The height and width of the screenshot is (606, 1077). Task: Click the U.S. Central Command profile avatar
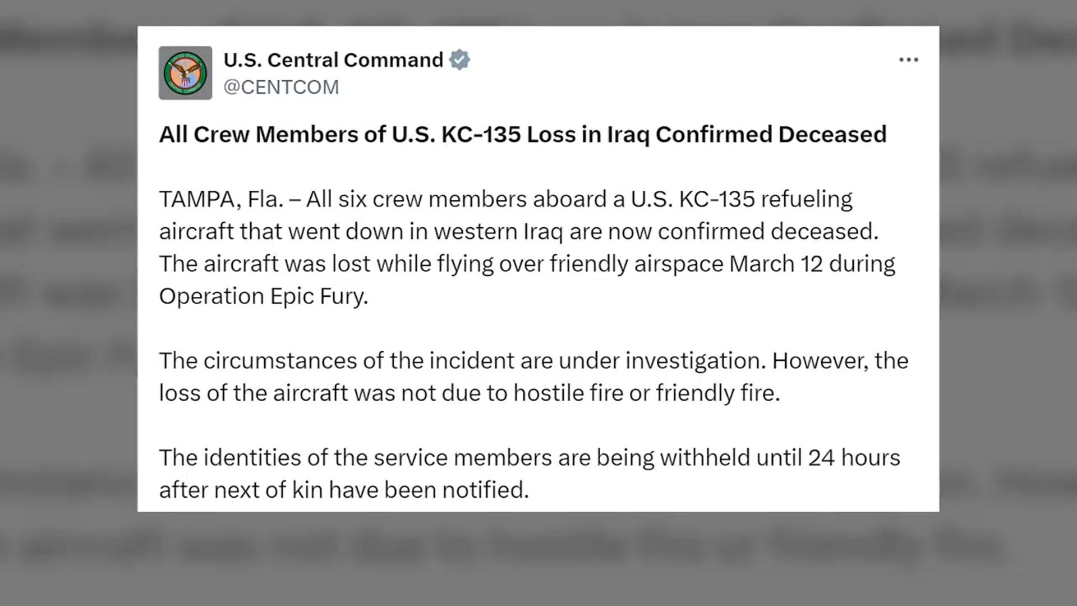185,73
